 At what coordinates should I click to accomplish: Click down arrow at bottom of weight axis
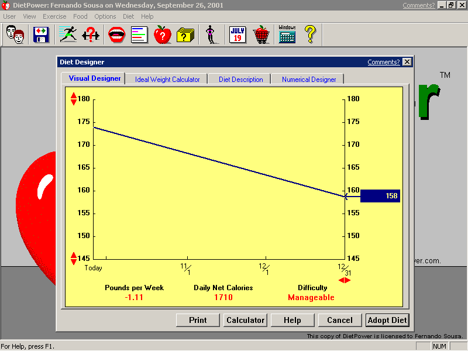(x=74, y=261)
